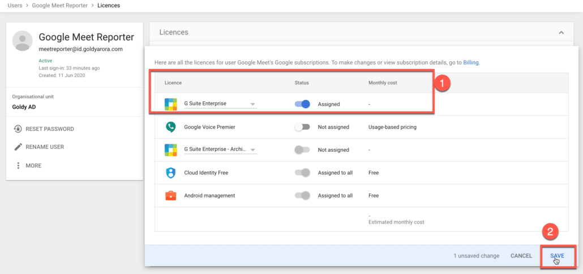This screenshot has height=274, width=583.
Task: Enable the Google Voice Premier licence toggle
Action: (302, 127)
